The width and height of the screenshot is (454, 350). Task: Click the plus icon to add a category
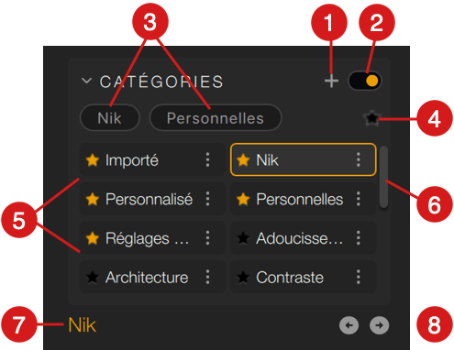coord(331,81)
